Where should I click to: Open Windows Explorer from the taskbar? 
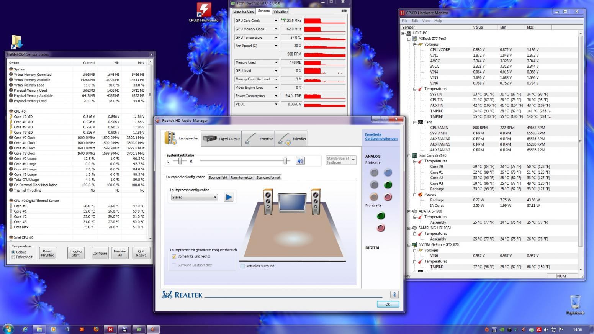[39, 329]
